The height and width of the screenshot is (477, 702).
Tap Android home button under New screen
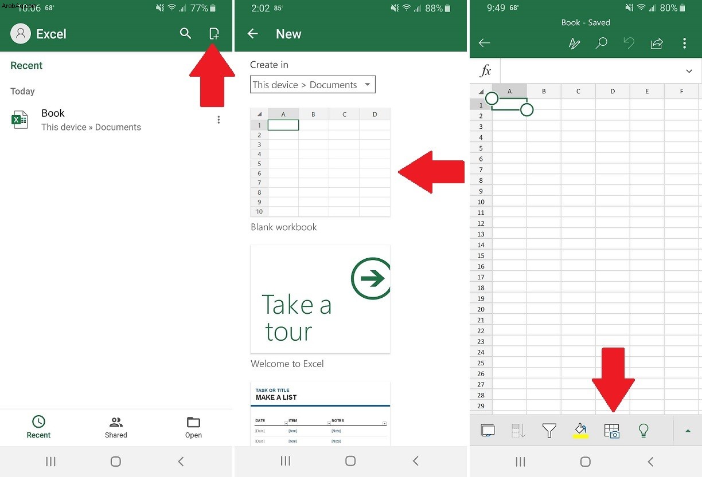click(x=350, y=462)
